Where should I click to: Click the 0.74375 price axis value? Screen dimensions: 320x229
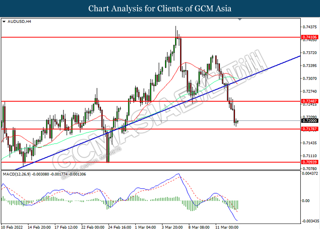tap(309, 27)
